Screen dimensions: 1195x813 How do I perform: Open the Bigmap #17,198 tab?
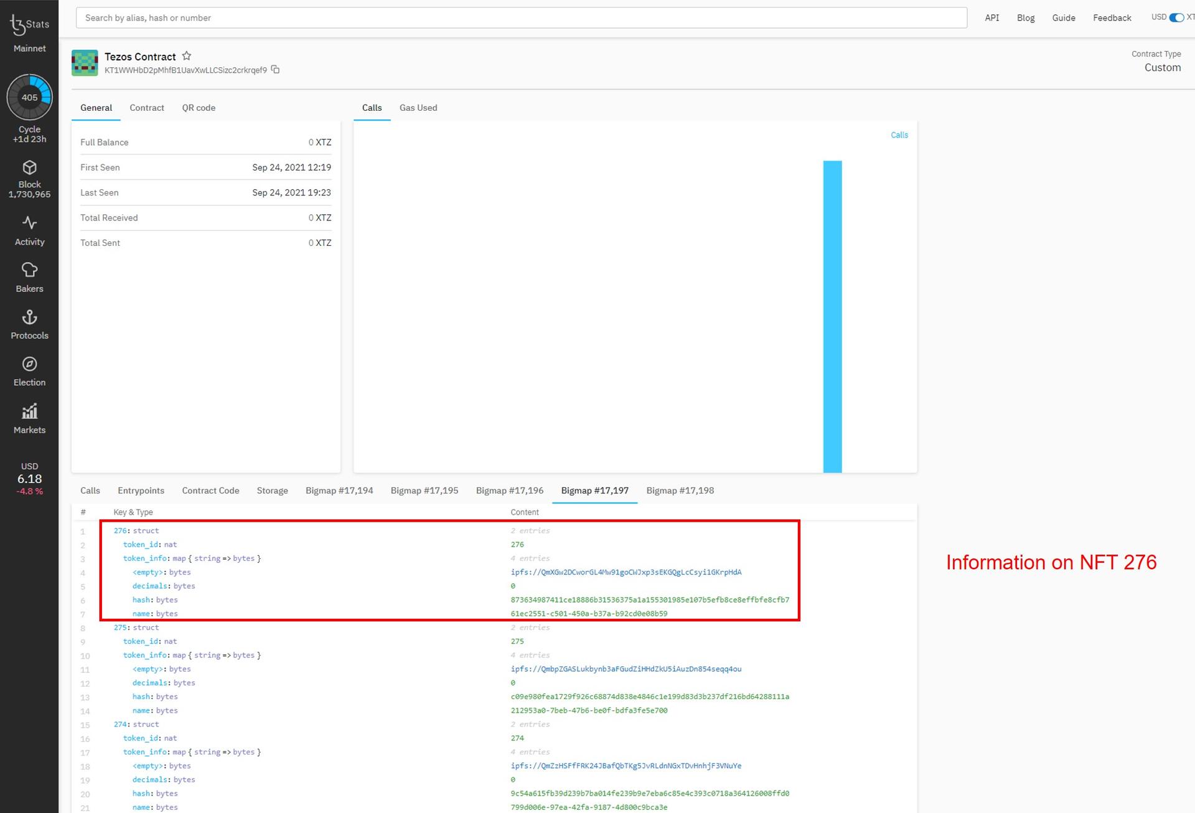[x=680, y=491]
